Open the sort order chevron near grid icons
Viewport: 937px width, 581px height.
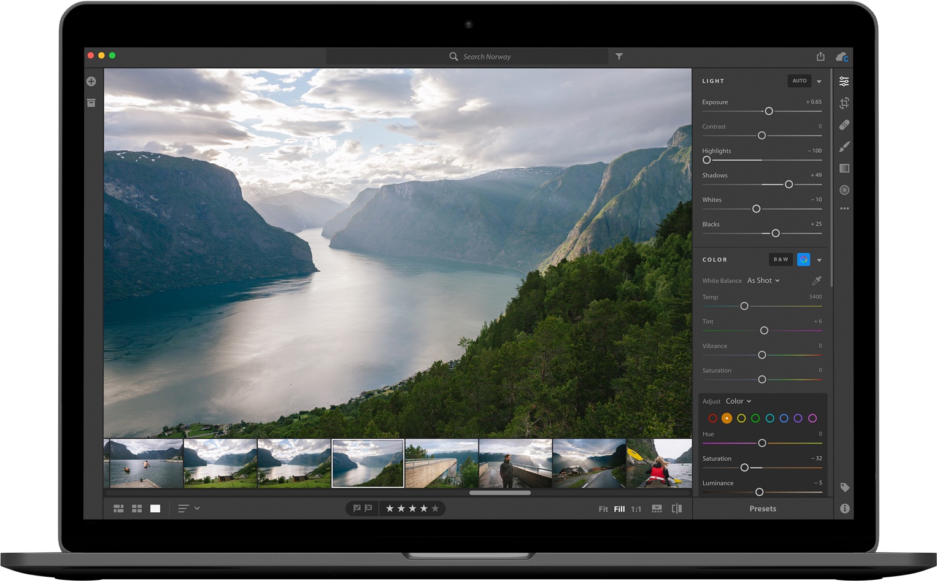[198, 508]
